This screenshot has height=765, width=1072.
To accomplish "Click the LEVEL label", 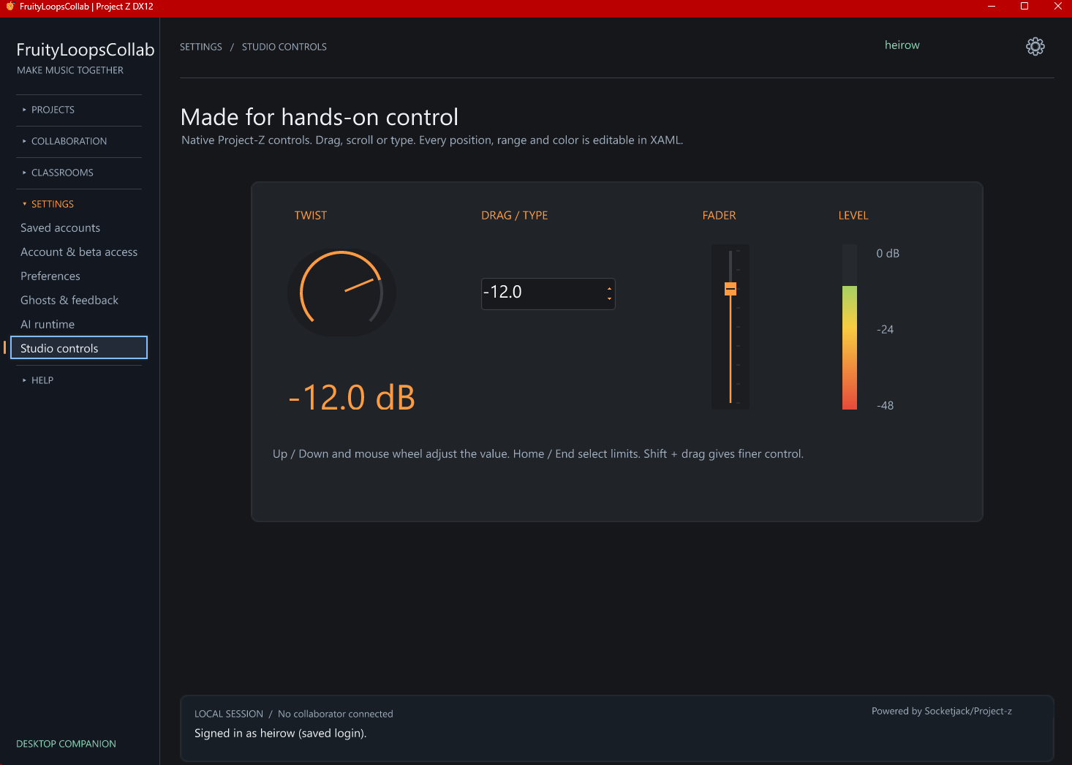I will [853, 216].
